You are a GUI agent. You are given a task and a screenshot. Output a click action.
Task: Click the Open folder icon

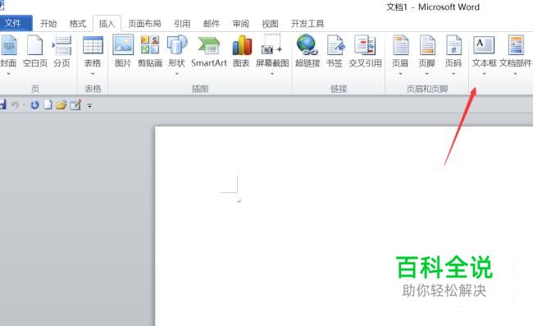point(61,105)
